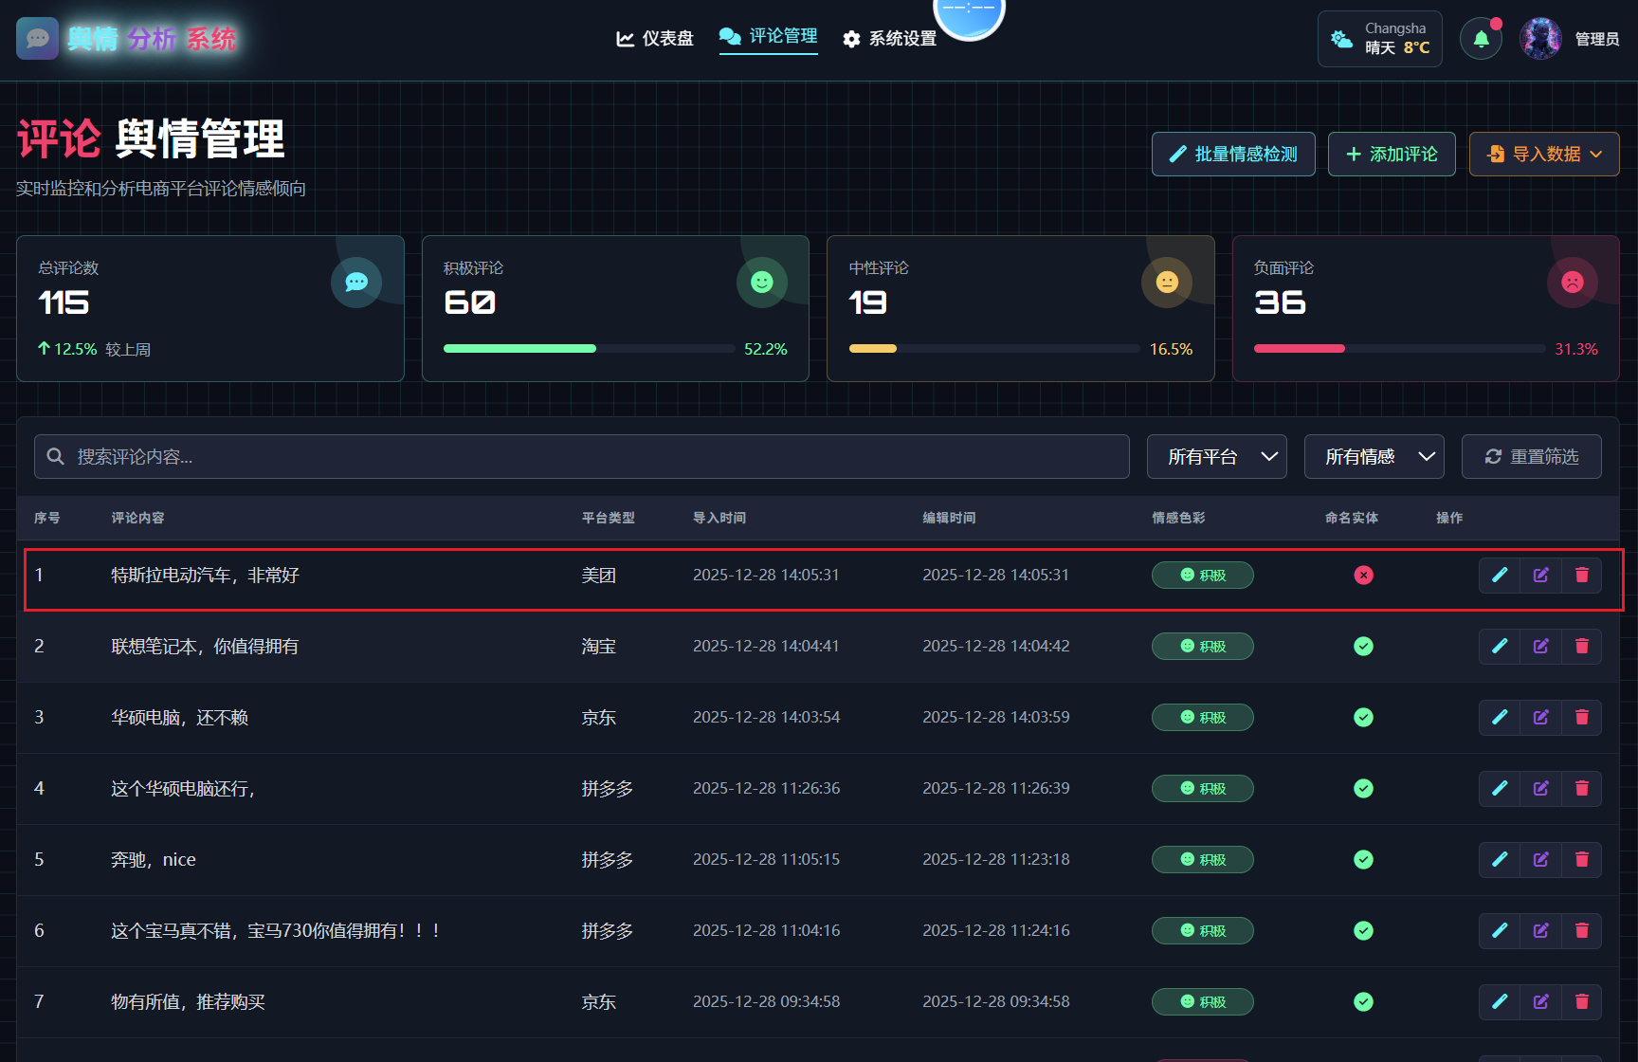This screenshot has width=1638, height=1062.
Task: Delete the 华硕电脑,还不赖 comment
Action: 1581,717
